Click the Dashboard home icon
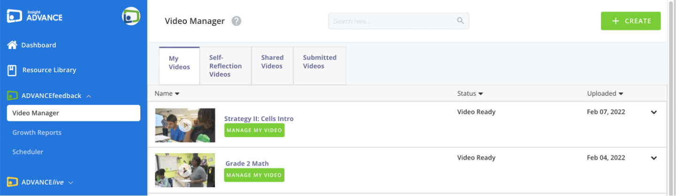 12,45
